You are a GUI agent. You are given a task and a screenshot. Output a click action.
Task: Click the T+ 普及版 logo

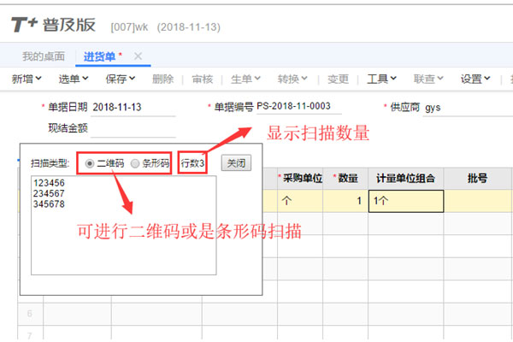(54, 24)
